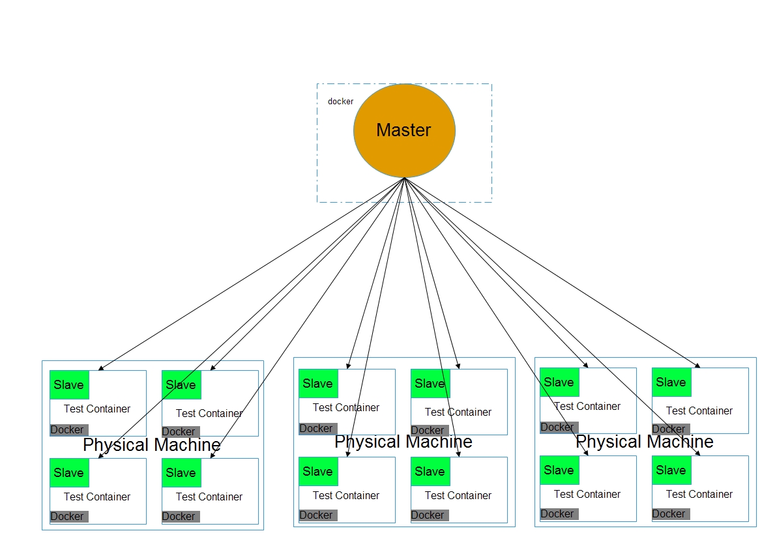
Task: Click gray Docker label in left machine's upper-left container
Action: point(69,430)
